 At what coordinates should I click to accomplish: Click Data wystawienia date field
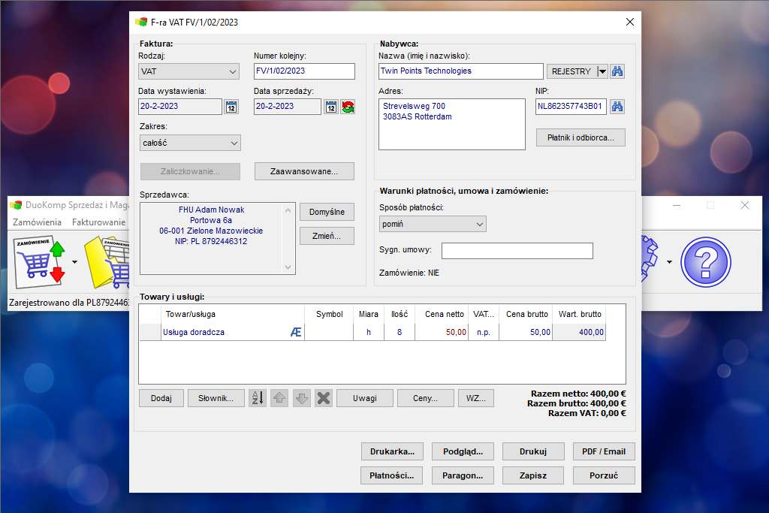[x=180, y=107]
